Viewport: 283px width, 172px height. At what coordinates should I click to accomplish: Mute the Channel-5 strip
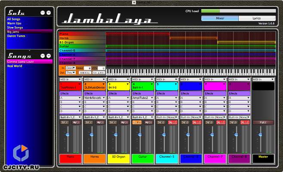172,123
